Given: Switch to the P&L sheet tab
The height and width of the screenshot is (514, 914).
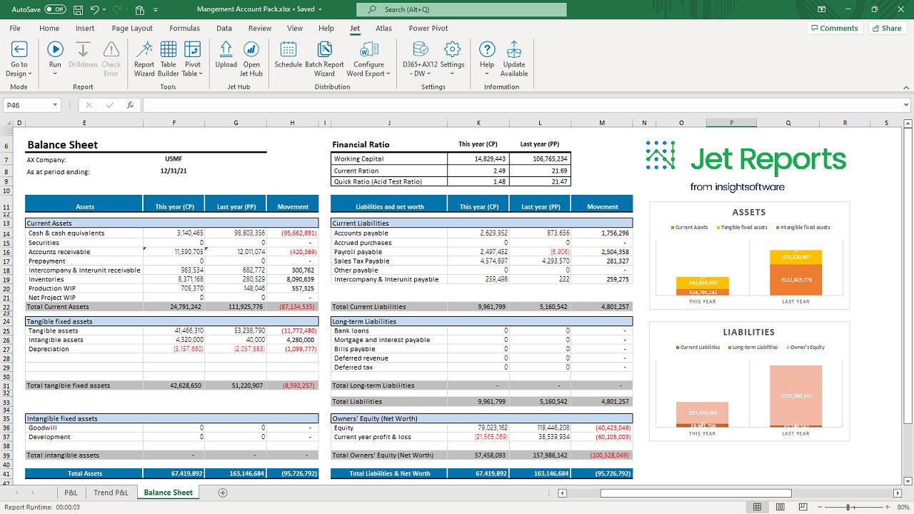Looking at the screenshot, I should [x=71, y=493].
